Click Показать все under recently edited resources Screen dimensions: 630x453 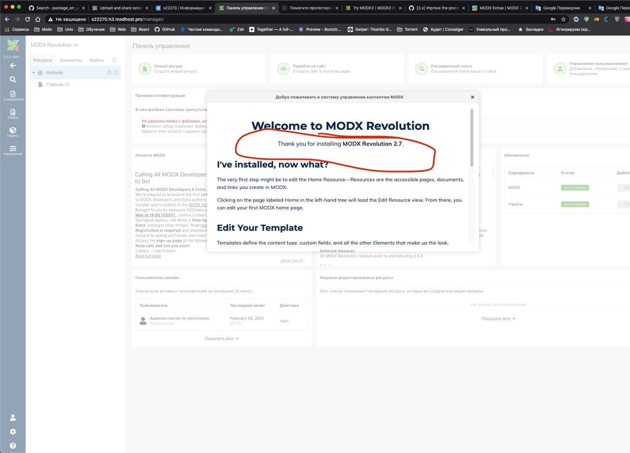point(498,319)
